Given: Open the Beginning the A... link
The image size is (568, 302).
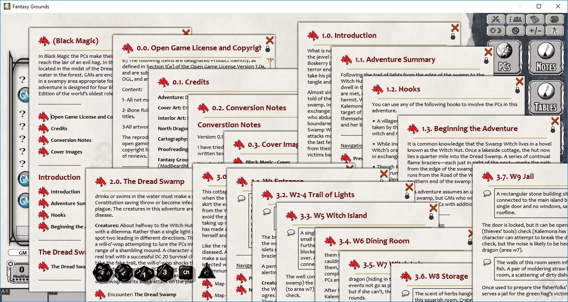Looking at the screenshot, I should coord(67,227).
